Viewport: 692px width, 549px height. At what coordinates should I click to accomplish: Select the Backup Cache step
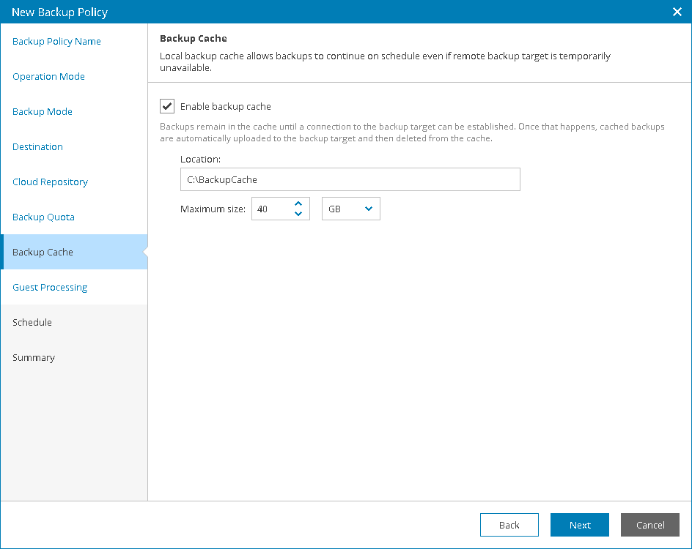(43, 253)
